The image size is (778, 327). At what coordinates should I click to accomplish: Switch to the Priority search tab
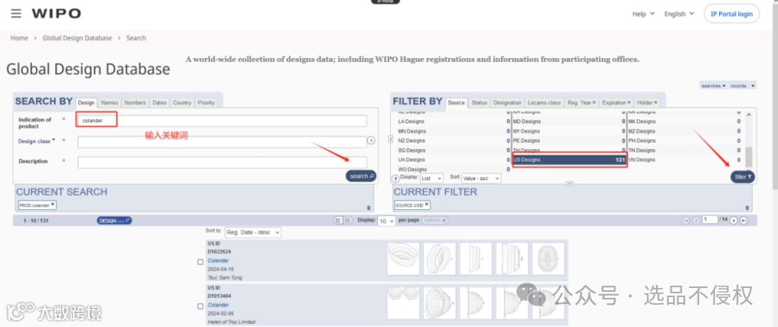(206, 103)
